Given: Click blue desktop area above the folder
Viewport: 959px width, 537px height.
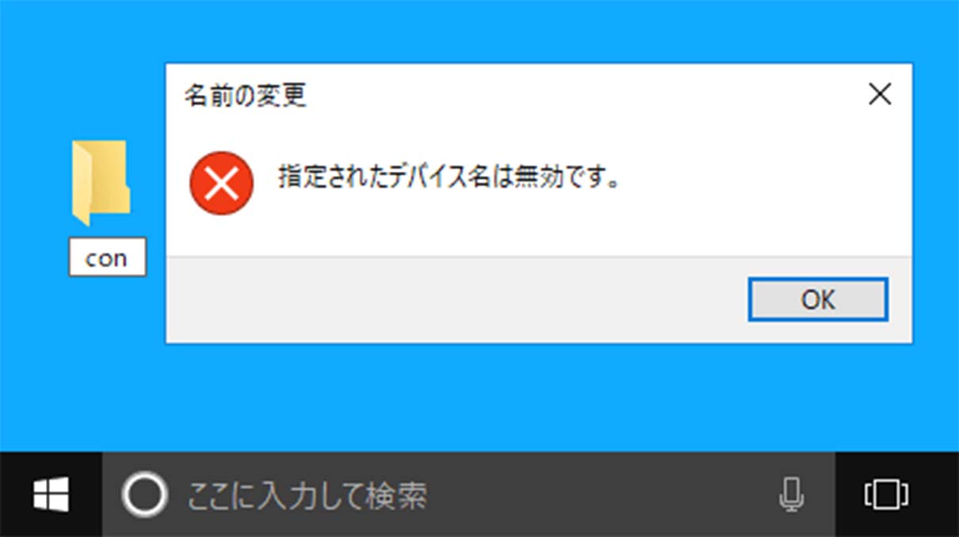Looking at the screenshot, I should 101,79.
